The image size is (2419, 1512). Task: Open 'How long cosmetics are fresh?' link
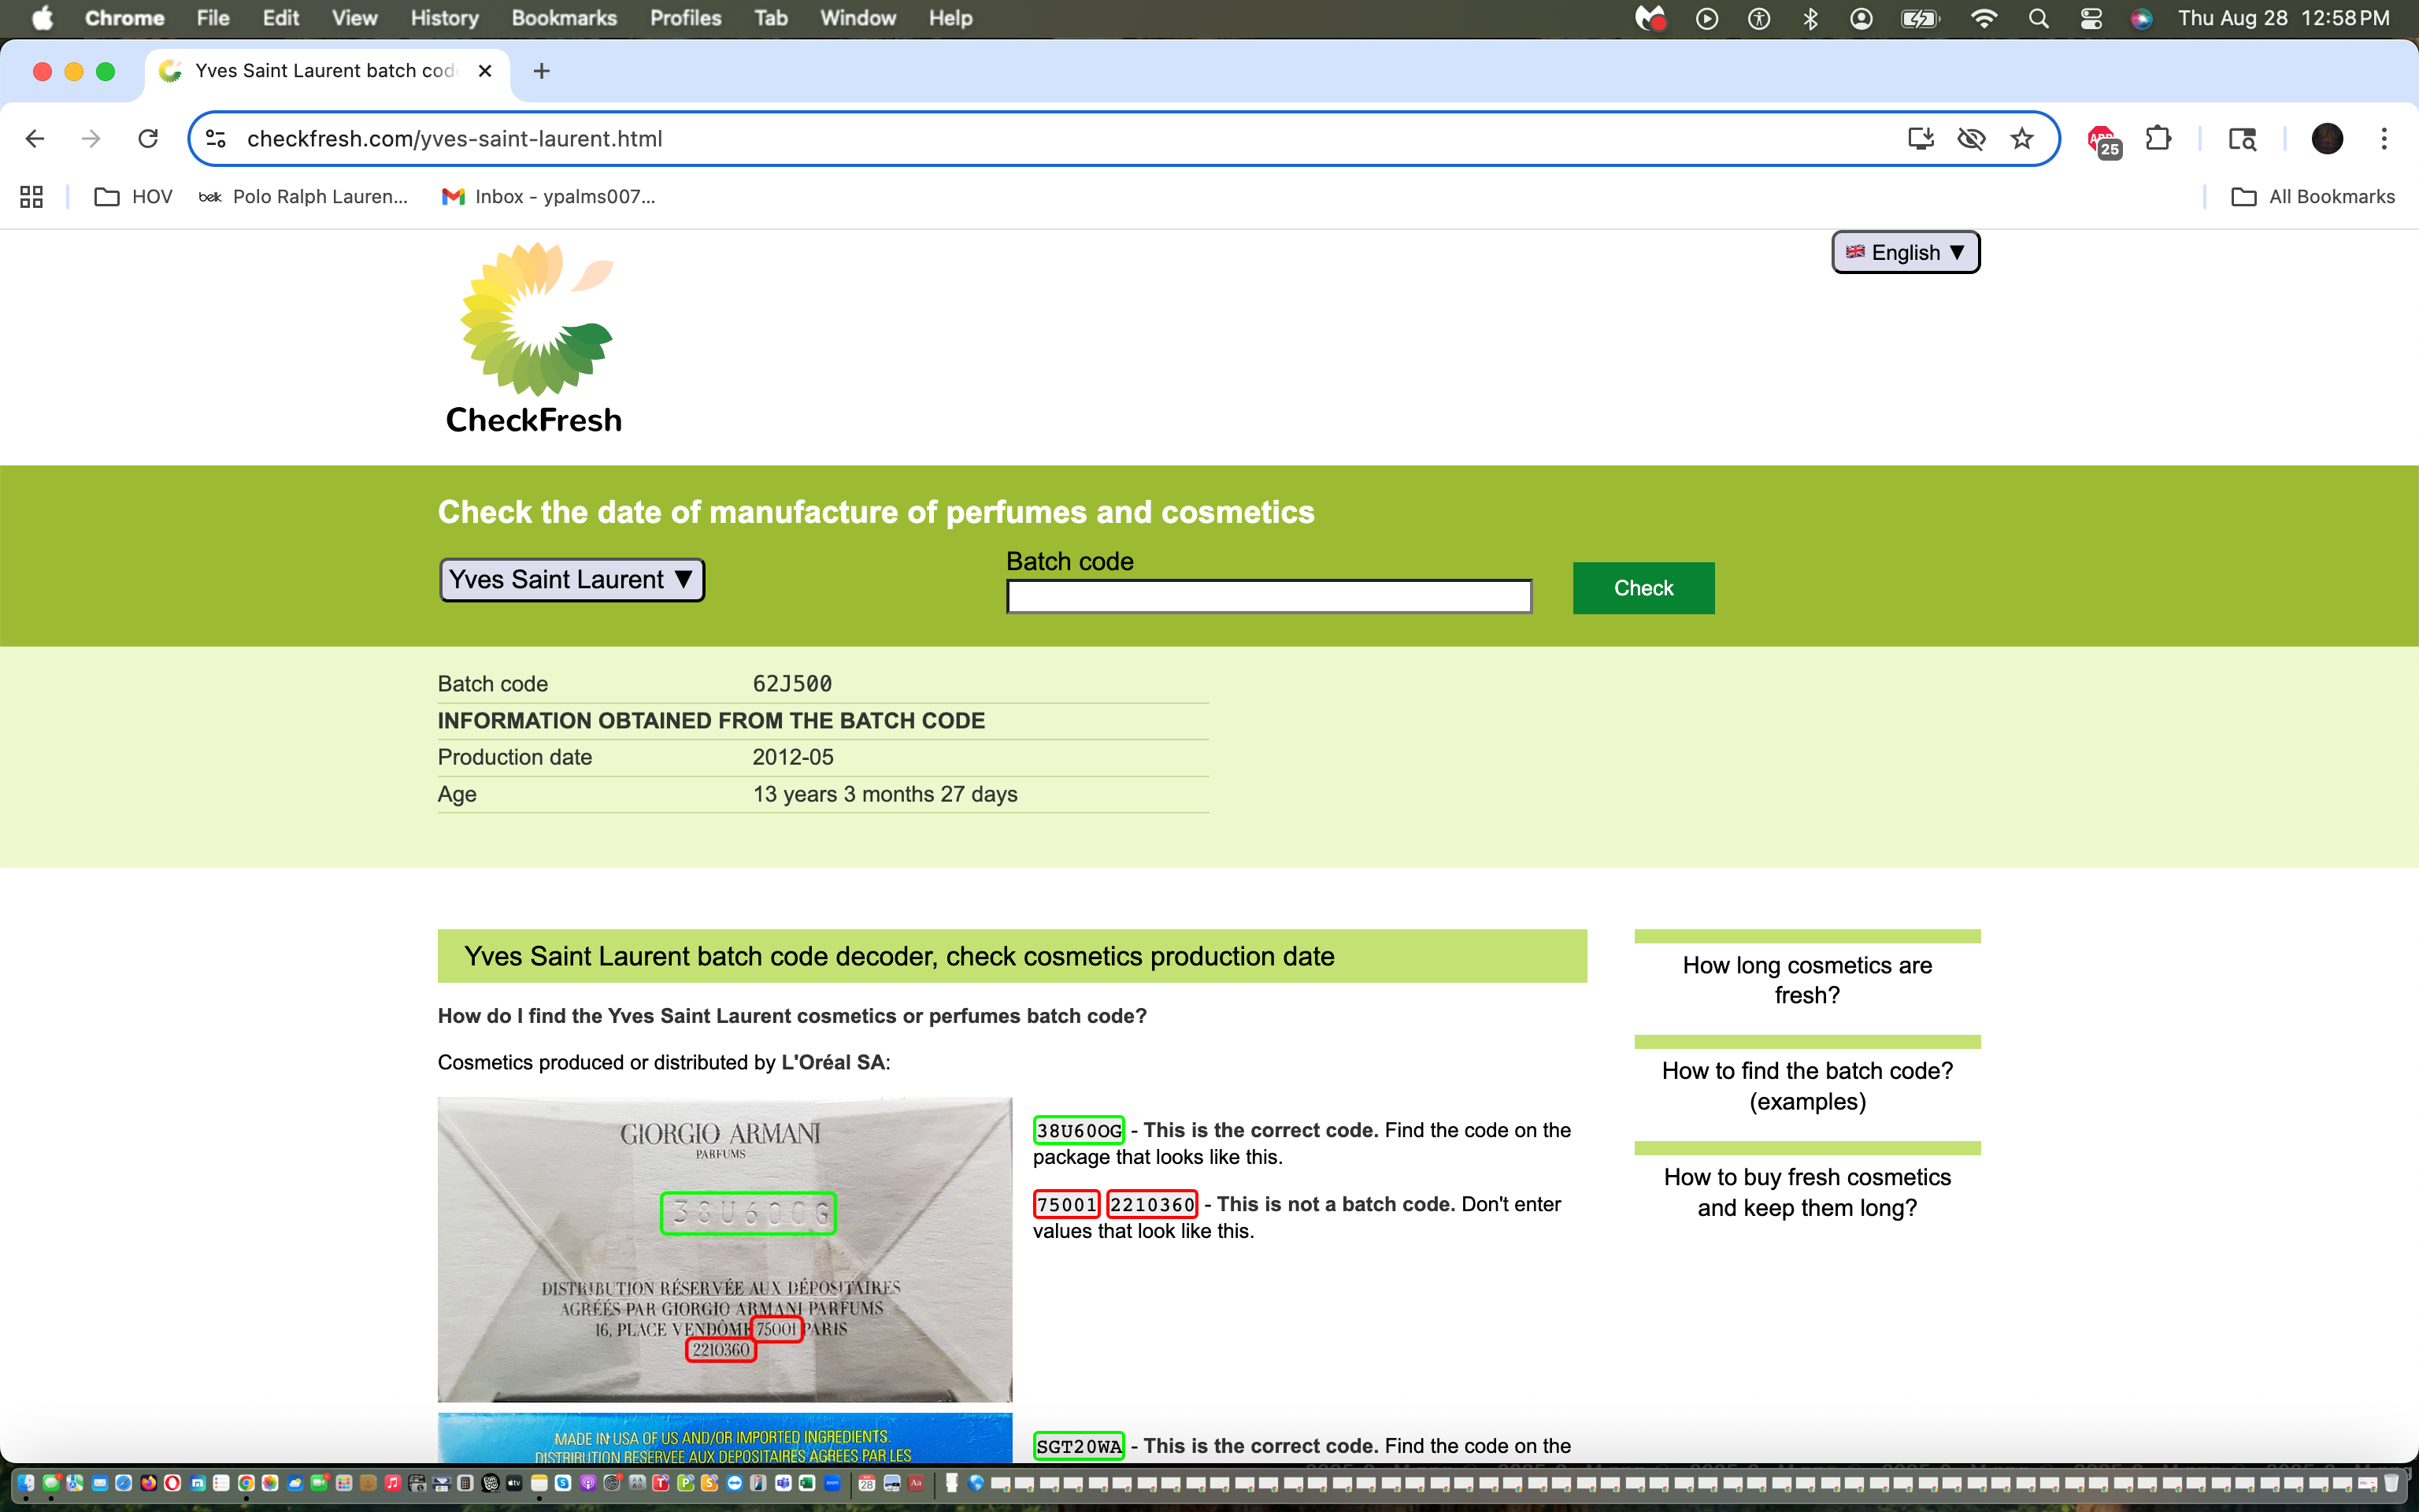1806,980
